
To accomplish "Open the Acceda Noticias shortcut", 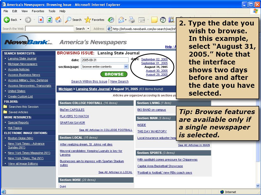I will tap(19, 69).
